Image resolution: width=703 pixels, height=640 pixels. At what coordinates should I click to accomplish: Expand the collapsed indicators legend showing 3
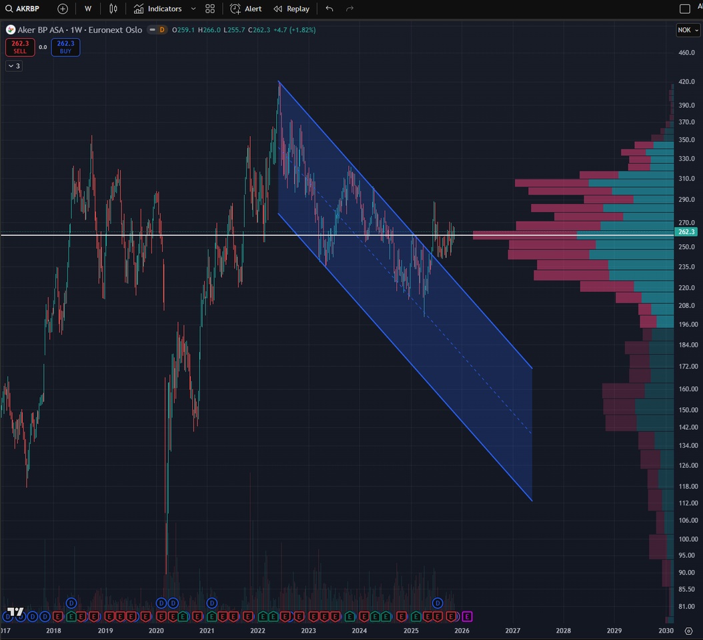click(14, 65)
